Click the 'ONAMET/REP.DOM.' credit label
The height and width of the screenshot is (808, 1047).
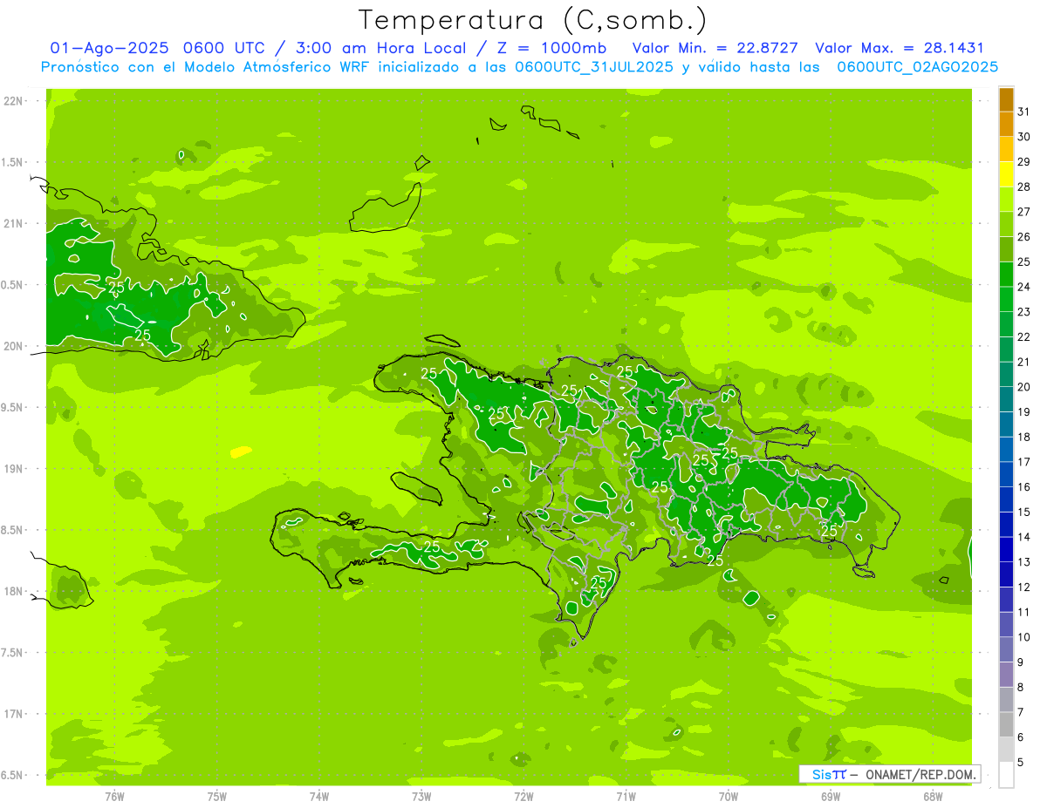919,774
